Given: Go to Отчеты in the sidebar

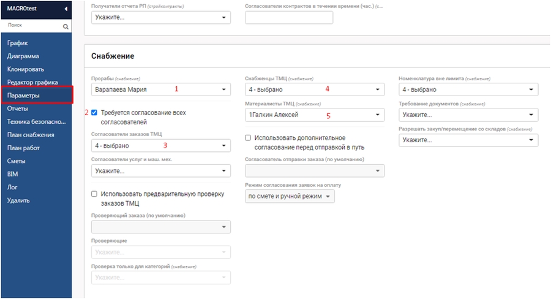Looking at the screenshot, I should click(18, 108).
